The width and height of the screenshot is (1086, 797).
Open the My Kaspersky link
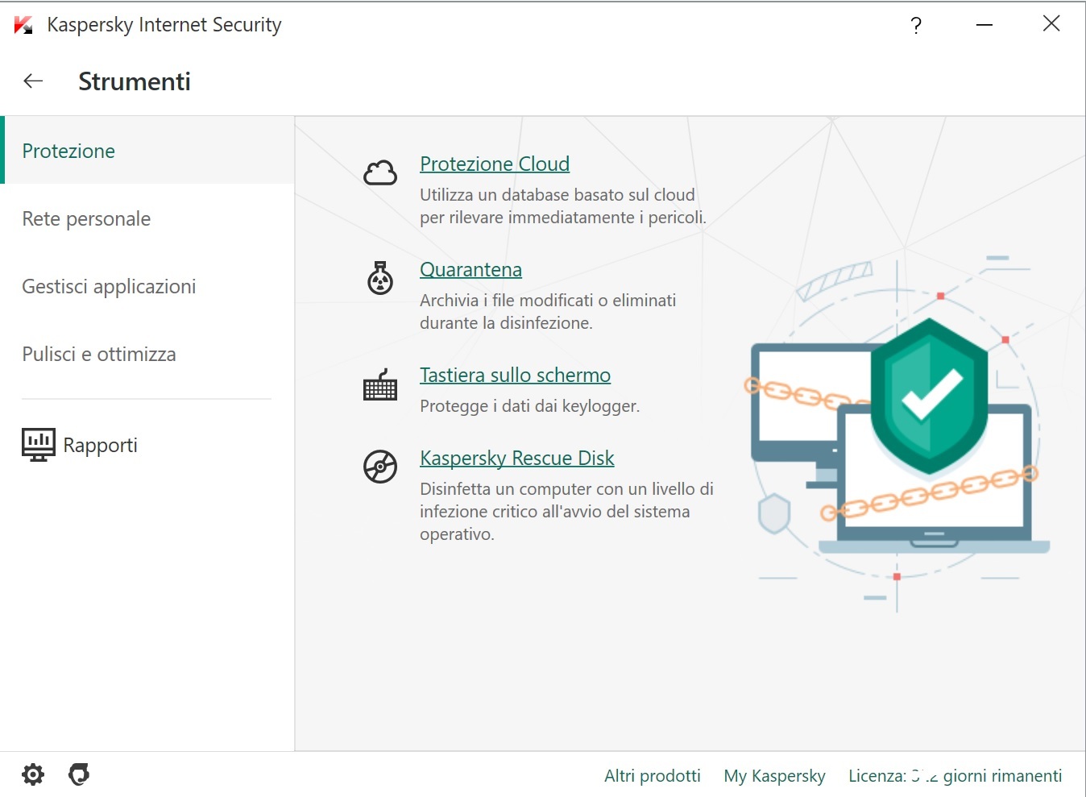pos(774,775)
